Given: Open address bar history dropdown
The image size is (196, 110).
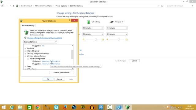Looking at the screenshot, I should pyautogui.click(x=159, y=6).
